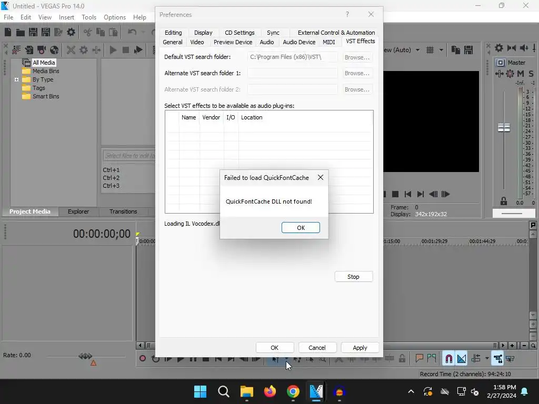
Task: Click the Capture Video camera icon
Action: 42,50
